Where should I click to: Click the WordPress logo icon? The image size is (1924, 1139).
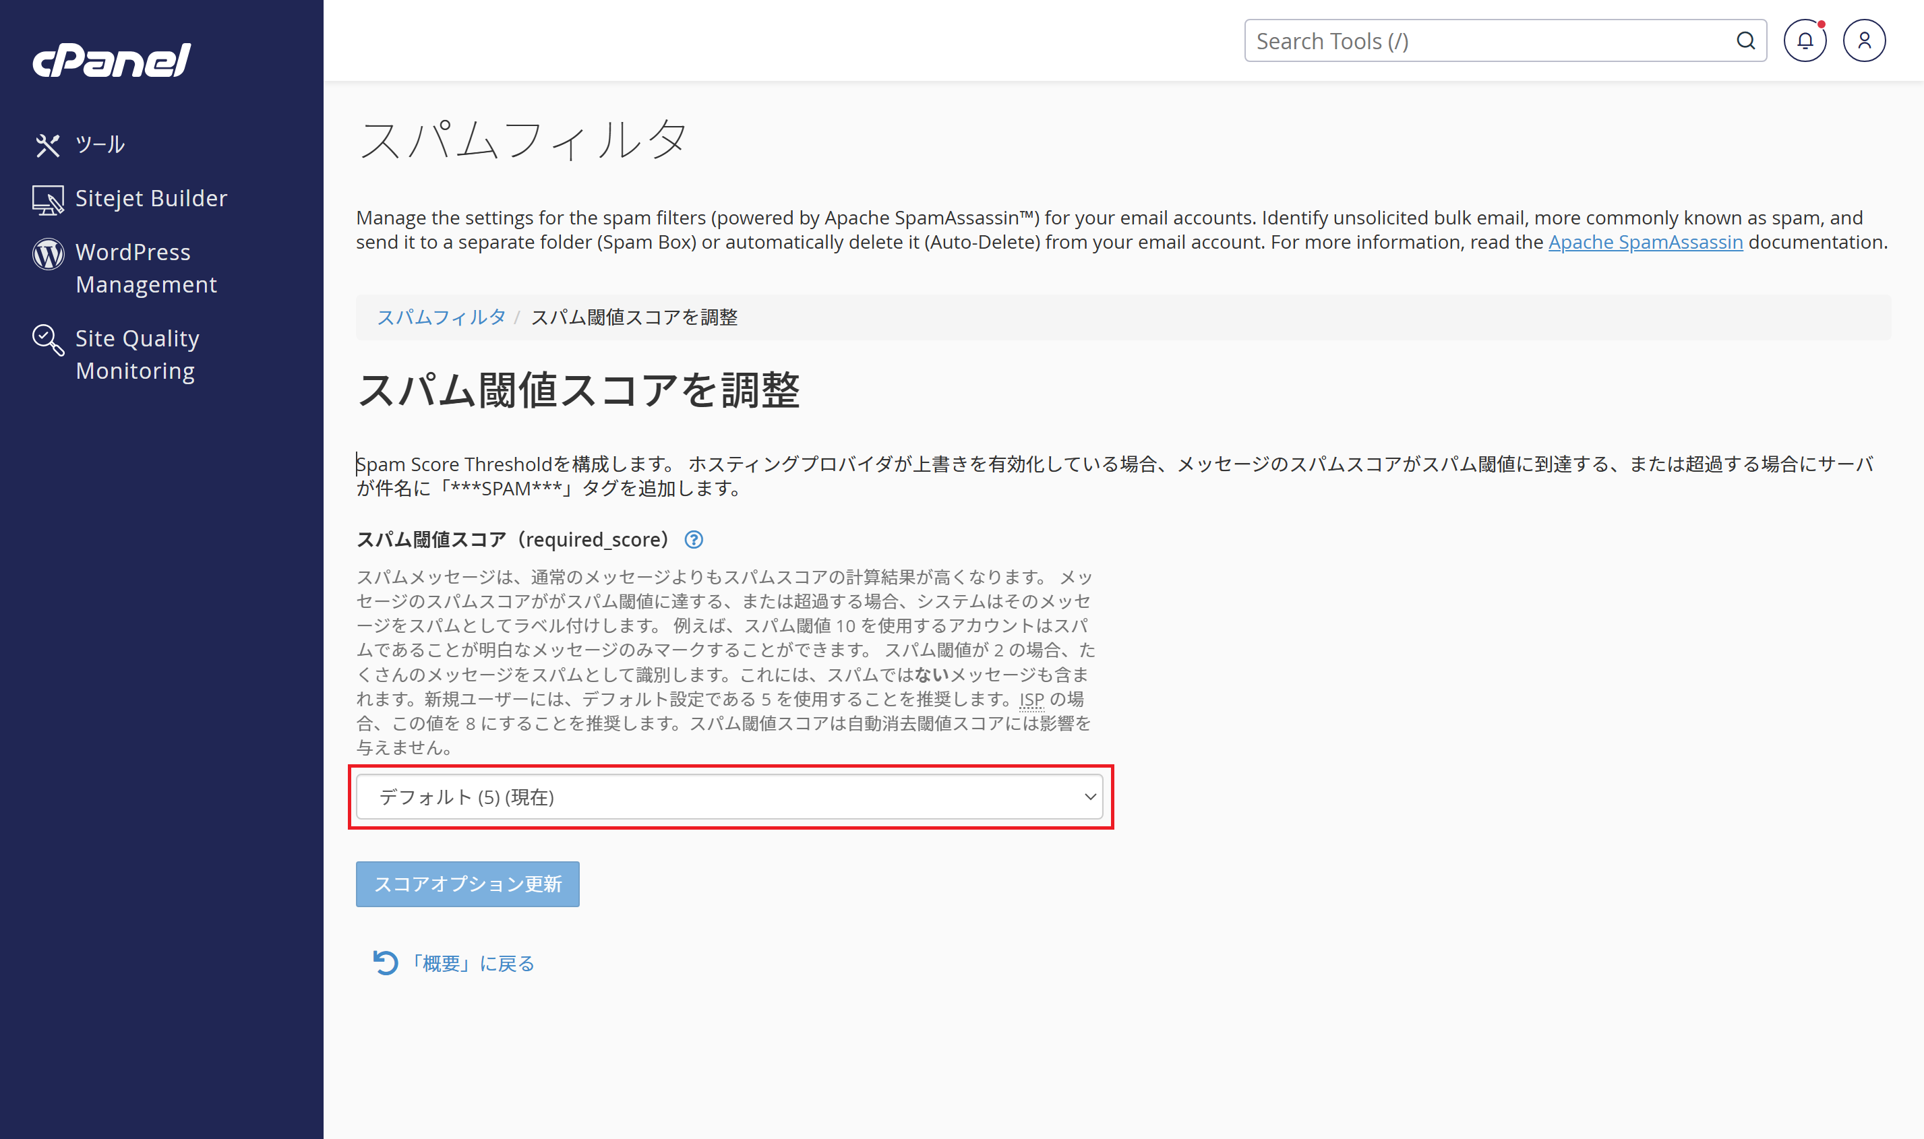48,253
